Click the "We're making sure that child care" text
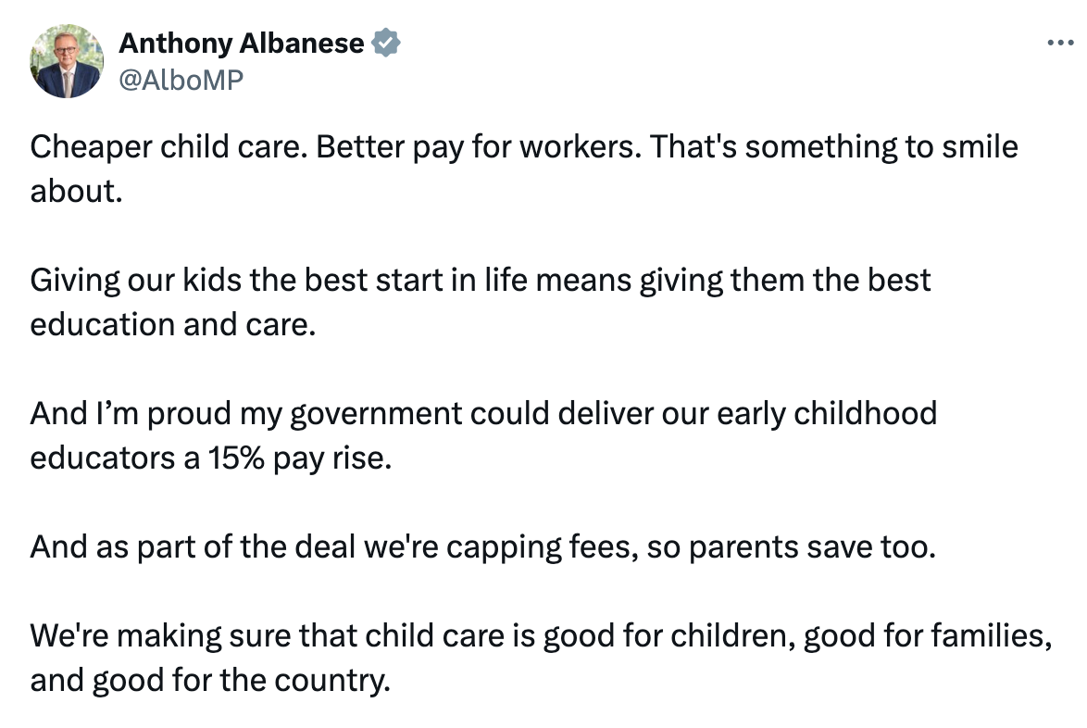 coord(250,635)
